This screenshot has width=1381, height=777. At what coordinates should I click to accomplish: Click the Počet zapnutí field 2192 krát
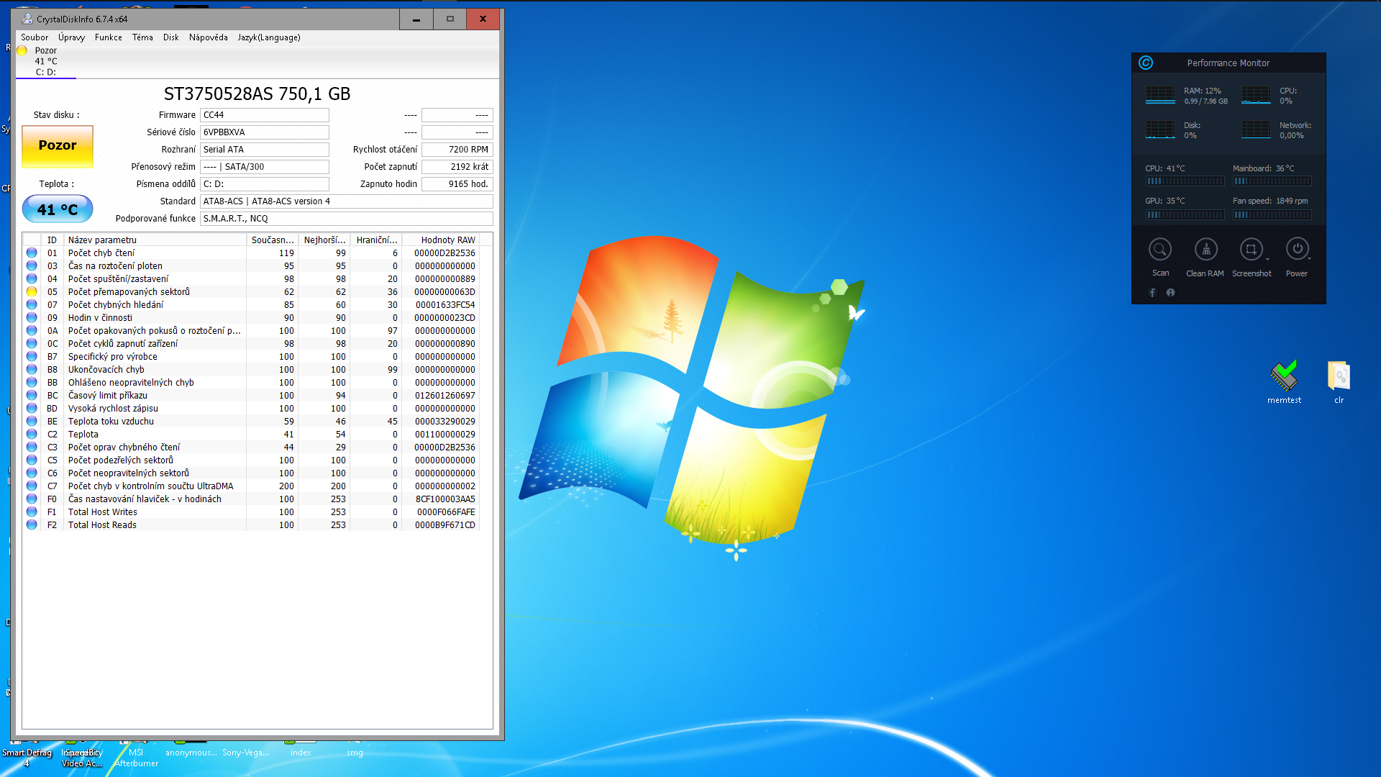[457, 167]
